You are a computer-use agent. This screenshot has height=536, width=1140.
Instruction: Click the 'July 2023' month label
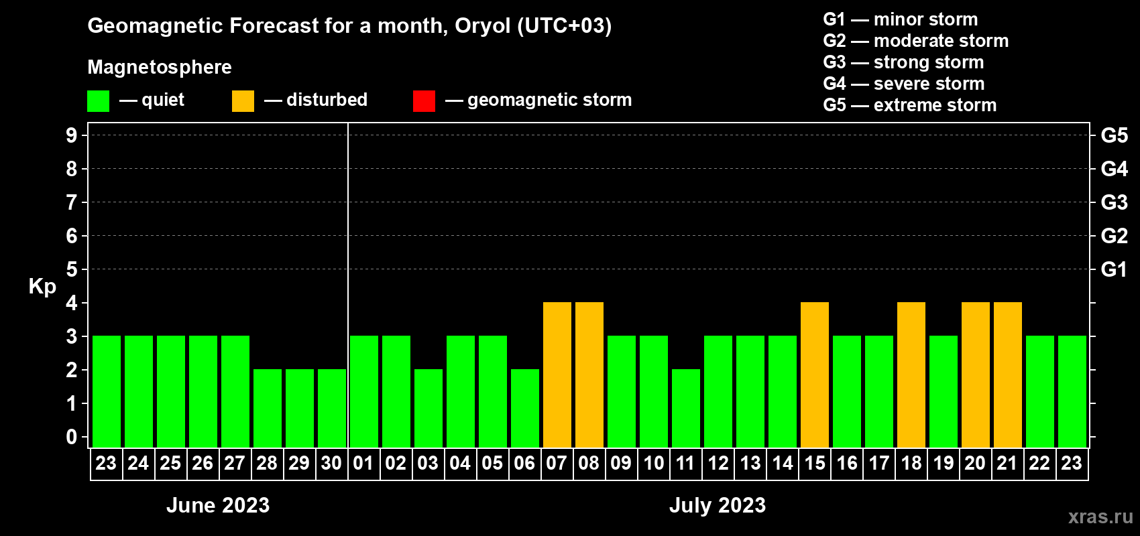pyautogui.click(x=718, y=505)
